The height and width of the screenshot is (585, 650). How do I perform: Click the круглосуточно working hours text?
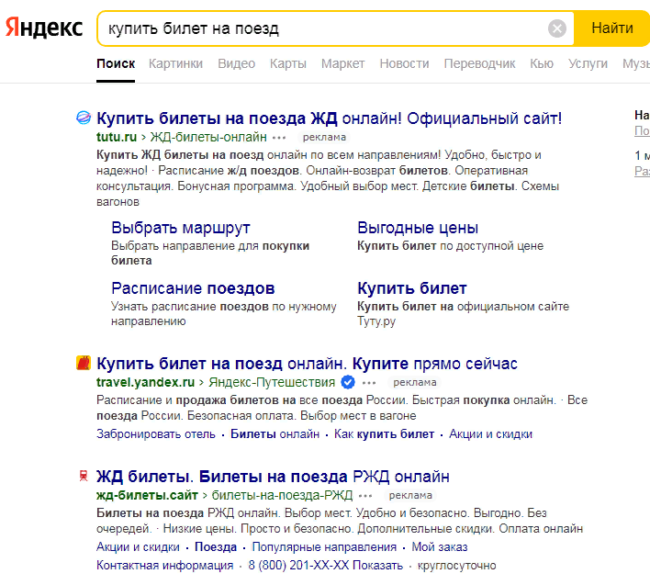tap(456, 566)
